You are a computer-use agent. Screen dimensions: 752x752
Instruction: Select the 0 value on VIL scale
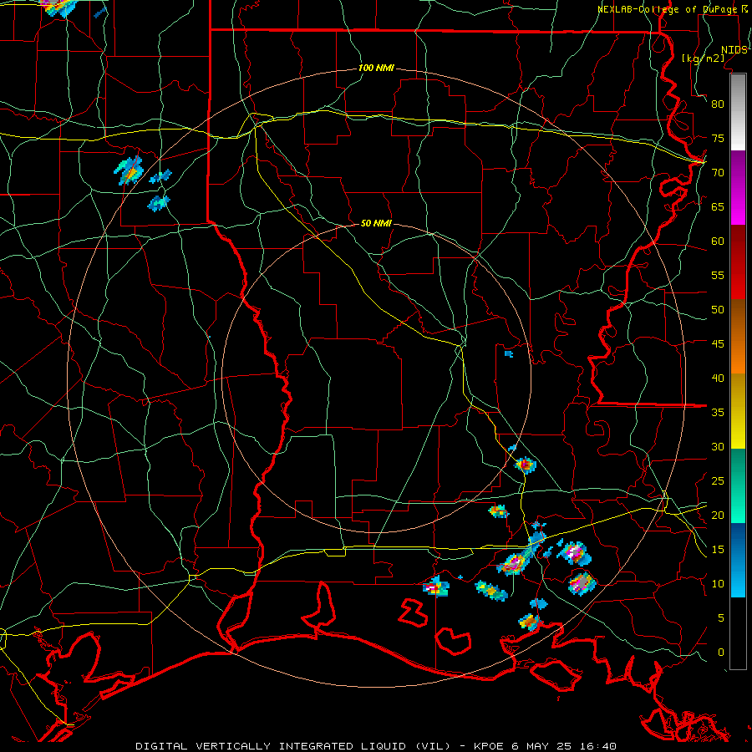(721, 653)
